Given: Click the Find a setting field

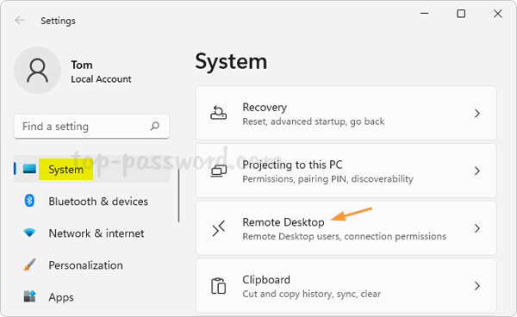Looking at the screenshot, I should (91, 127).
